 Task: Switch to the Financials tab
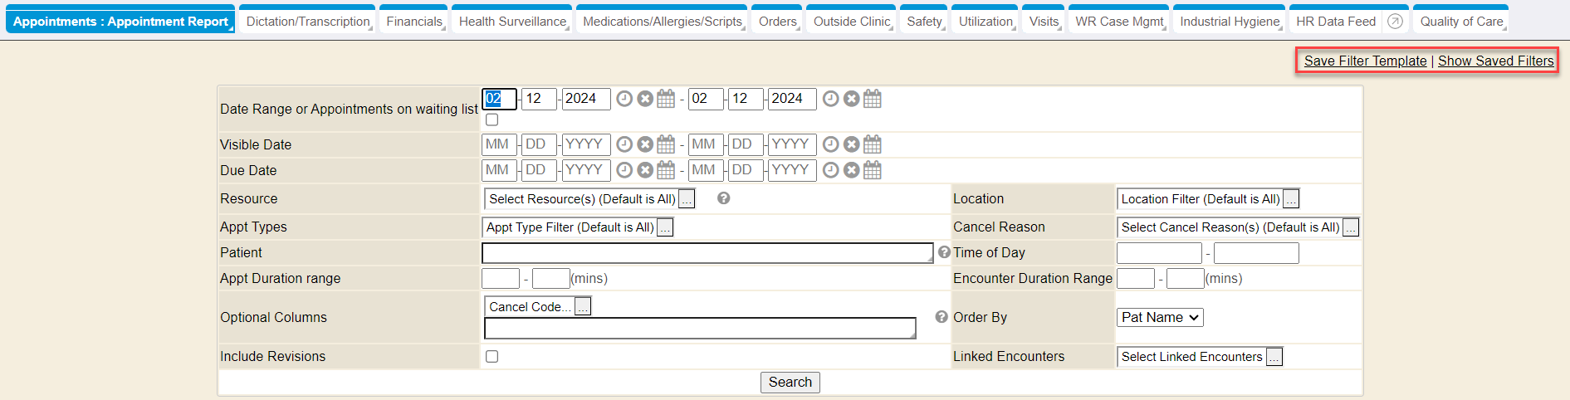coord(413,22)
